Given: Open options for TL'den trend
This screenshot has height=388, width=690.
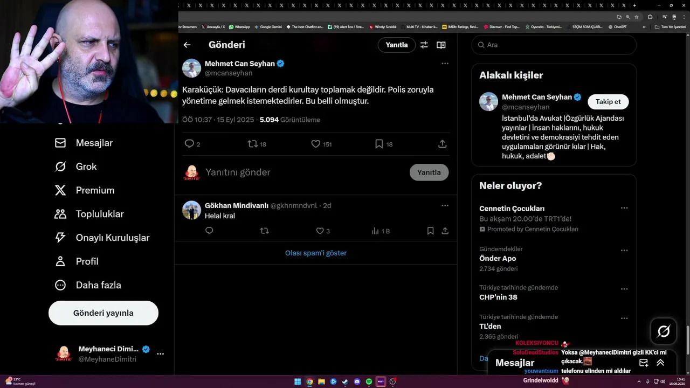Looking at the screenshot, I should pos(624,318).
